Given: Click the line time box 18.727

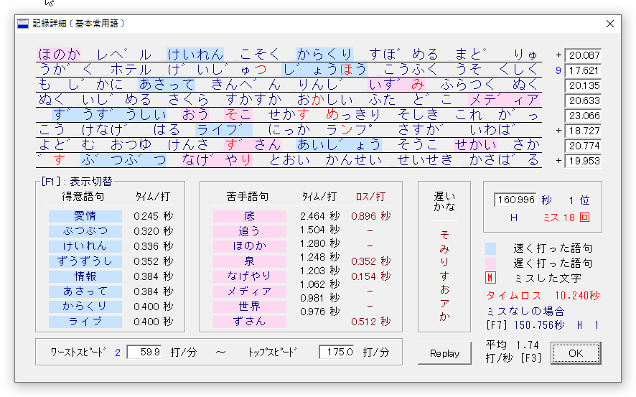Looking at the screenshot, I should click(584, 131).
